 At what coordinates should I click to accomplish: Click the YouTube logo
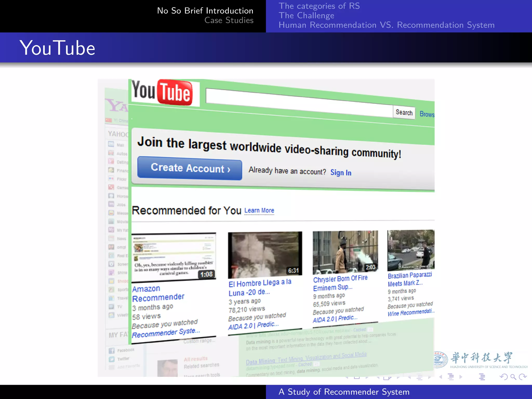click(x=162, y=92)
